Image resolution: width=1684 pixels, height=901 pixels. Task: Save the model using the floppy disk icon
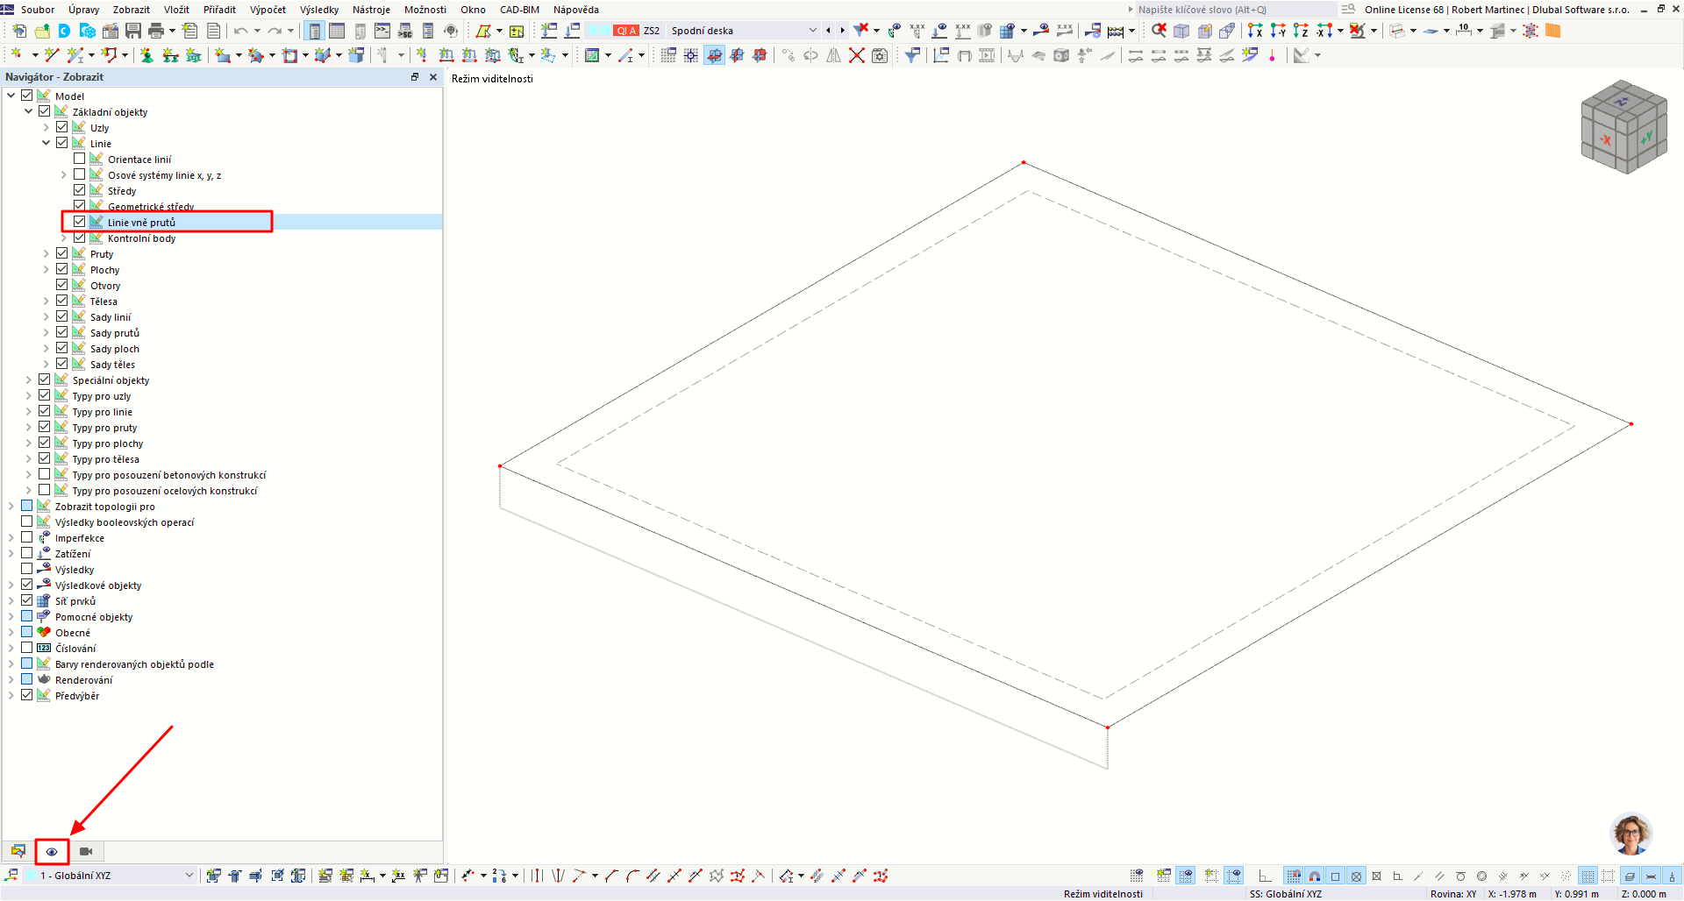click(132, 30)
